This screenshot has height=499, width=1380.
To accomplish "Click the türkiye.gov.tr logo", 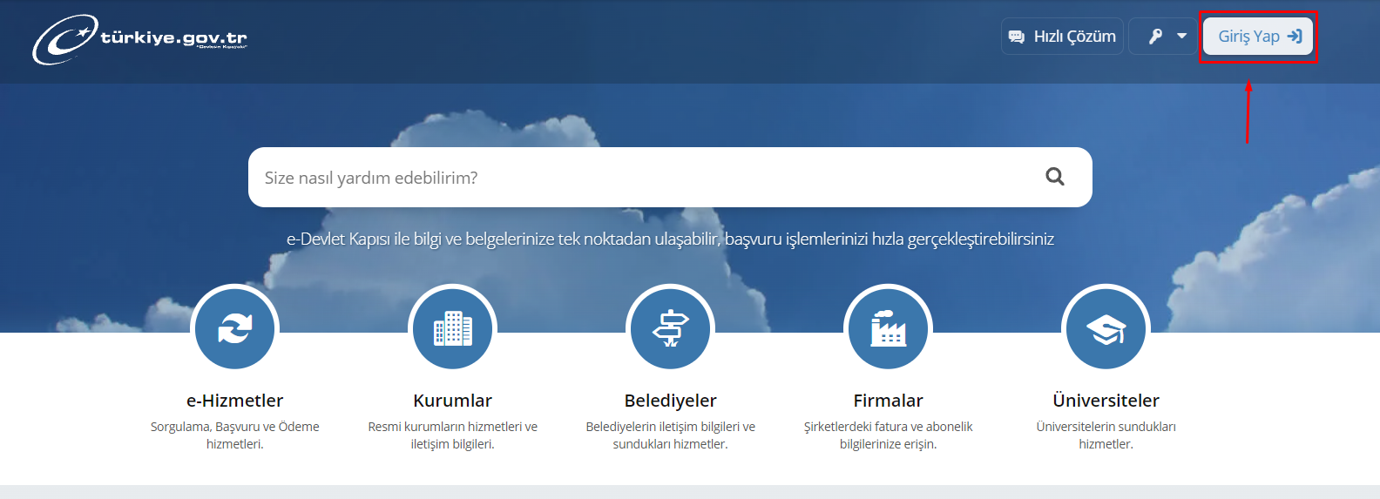I will pos(140,39).
